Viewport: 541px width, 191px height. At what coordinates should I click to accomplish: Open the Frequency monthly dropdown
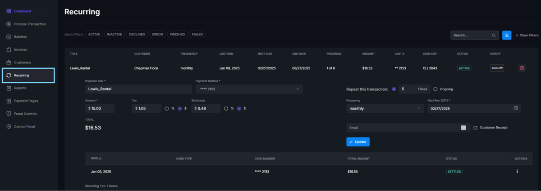click(385, 108)
